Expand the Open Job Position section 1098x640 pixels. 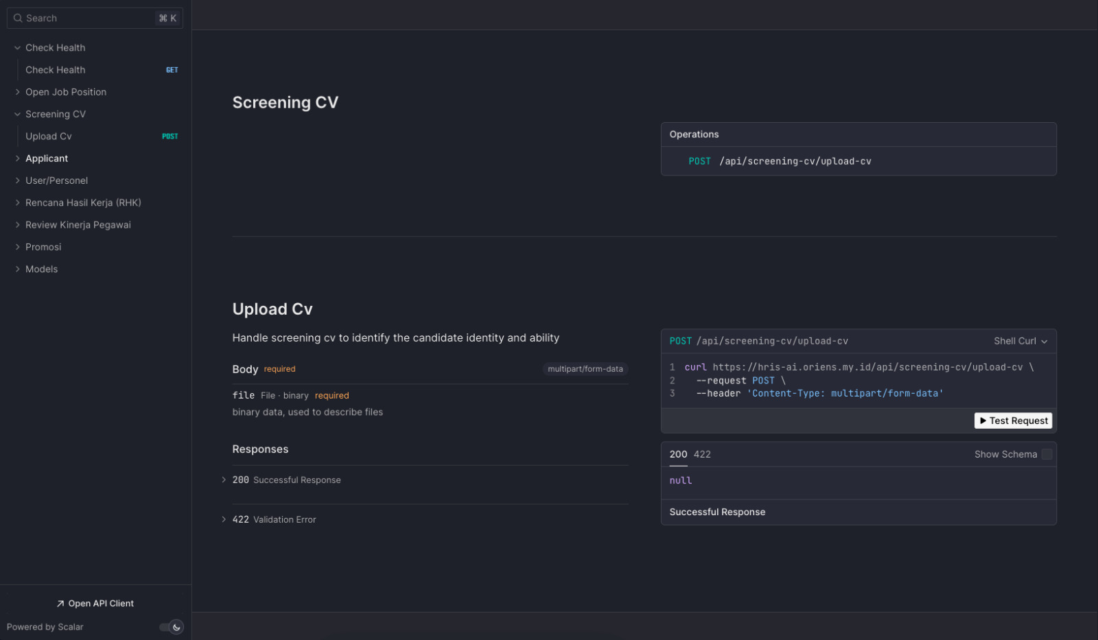(66, 92)
